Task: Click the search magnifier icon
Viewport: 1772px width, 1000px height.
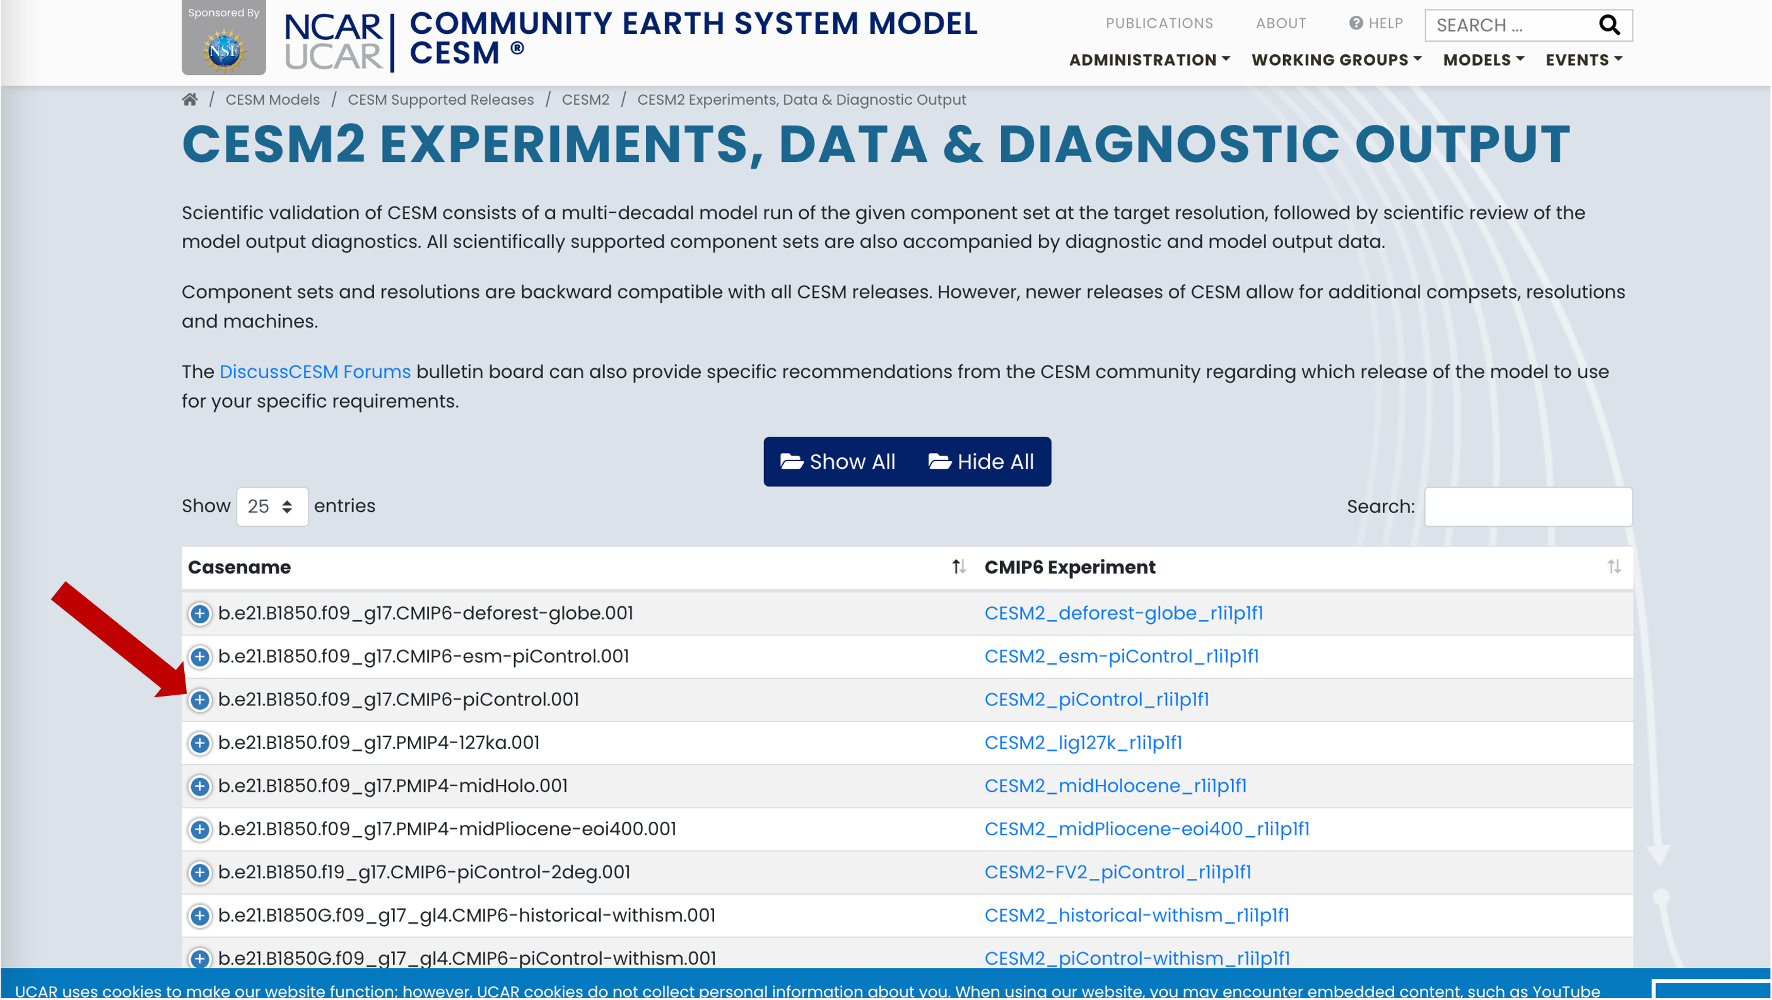Action: coord(1609,25)
